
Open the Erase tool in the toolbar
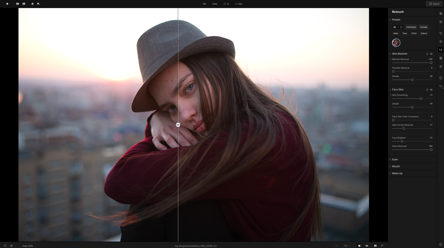32,4
